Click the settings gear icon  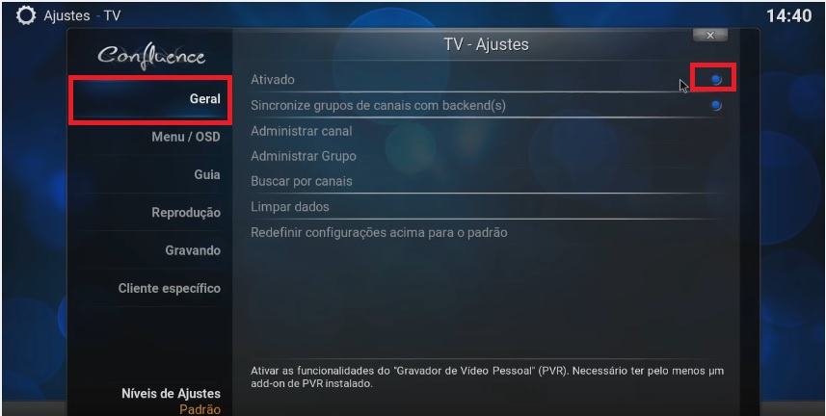coord(25,15)
